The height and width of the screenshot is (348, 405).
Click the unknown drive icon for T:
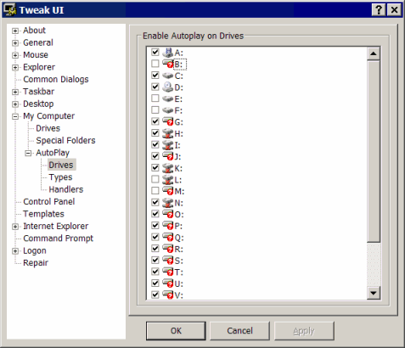pos(168,272)
